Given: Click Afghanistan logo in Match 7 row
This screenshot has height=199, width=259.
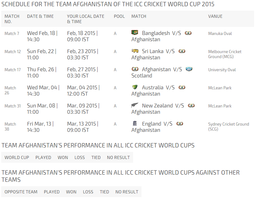Looking at the screenshot, I should 188,33.
